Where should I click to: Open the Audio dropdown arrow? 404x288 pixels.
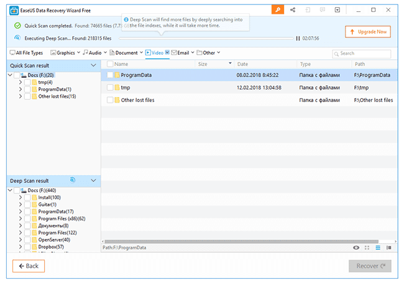(105, 52)
